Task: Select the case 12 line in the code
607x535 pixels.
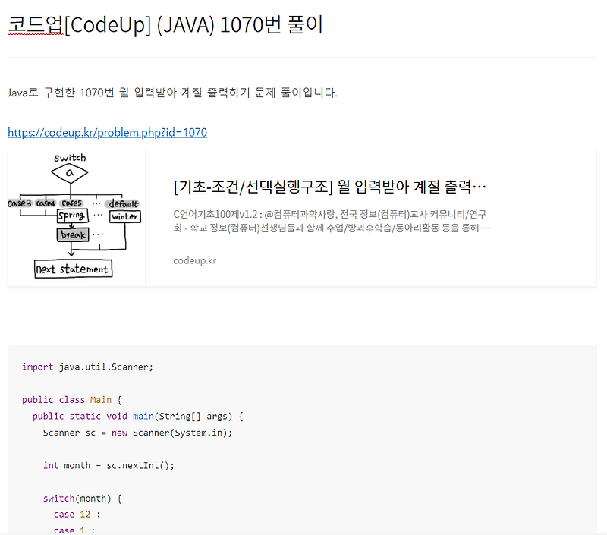Action: (77, 514)
